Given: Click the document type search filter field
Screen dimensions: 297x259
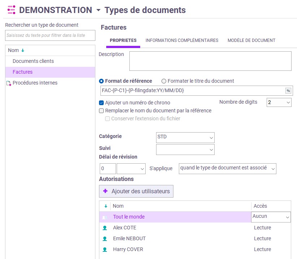Looking at the screenshot, I should point(50,35).
